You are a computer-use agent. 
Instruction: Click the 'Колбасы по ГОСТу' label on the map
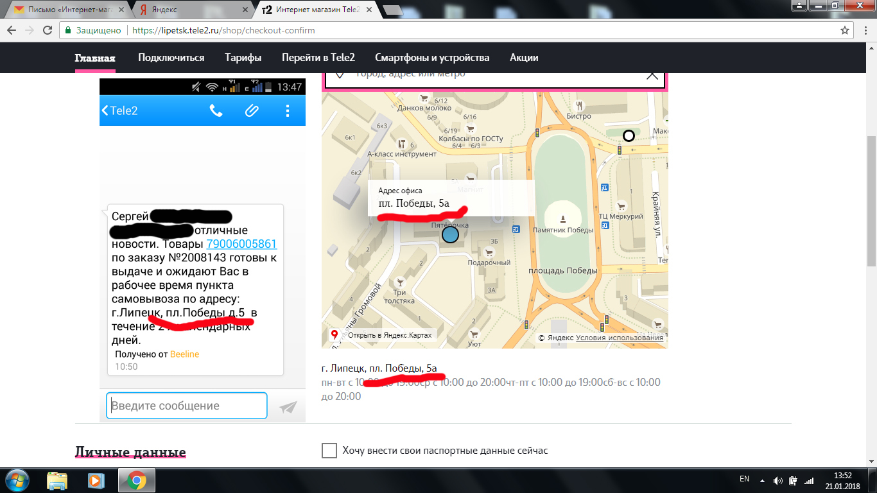tap(471, 139)
